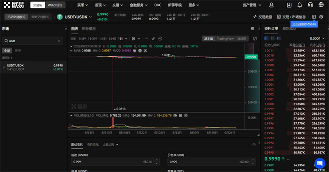329x172 pixels.
Task: Select the 市价委托 market order tab
Action: [x=93, y=145]
